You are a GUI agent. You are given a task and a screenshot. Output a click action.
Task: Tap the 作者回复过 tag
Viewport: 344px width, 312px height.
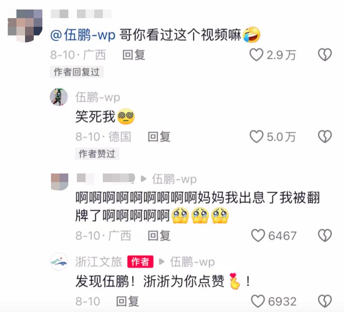coord(77,72)
